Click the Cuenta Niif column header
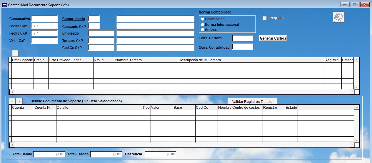Screen dimensions: 372x163 tap(45, 108)
